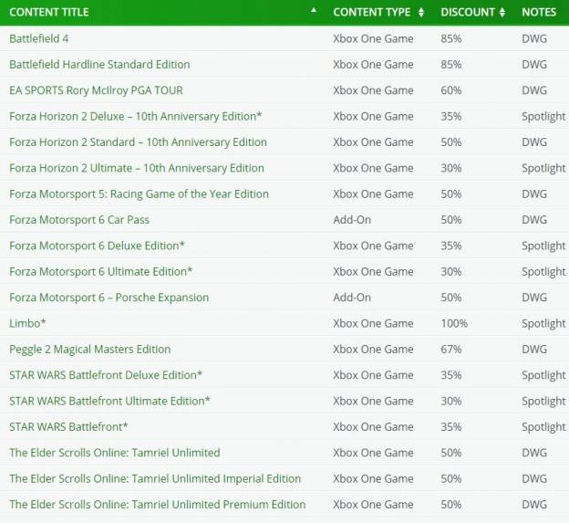Open Peggle 2 Magical Masters Edition

click(x=90, y=349)
